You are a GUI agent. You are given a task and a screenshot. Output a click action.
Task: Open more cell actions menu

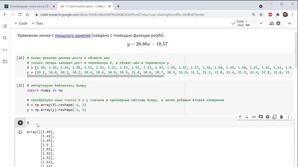288,117
